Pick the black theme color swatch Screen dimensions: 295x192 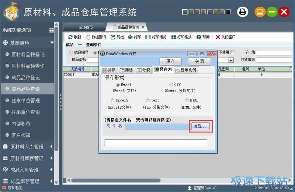click(x=228, y=12)
